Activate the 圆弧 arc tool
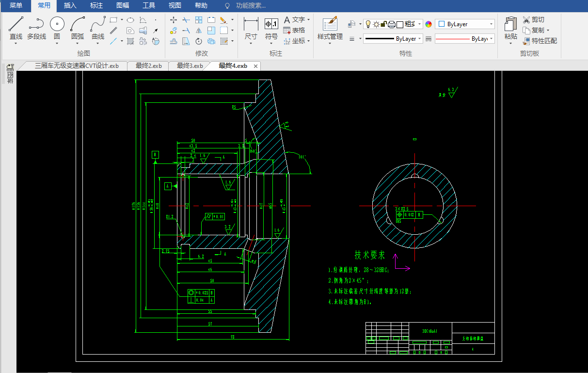The width and height of the screenshot is (588, 373). pyautogui.click(x=78, y=28)
